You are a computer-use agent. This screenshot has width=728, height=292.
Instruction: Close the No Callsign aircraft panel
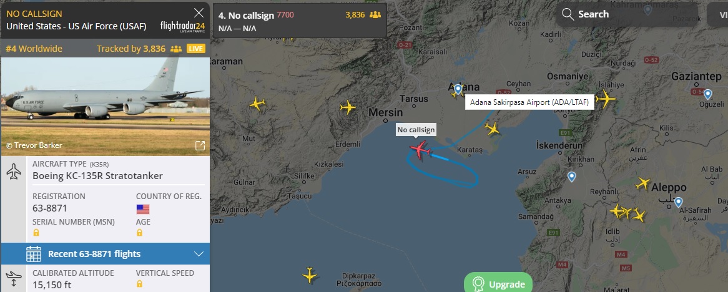[199, 12]
